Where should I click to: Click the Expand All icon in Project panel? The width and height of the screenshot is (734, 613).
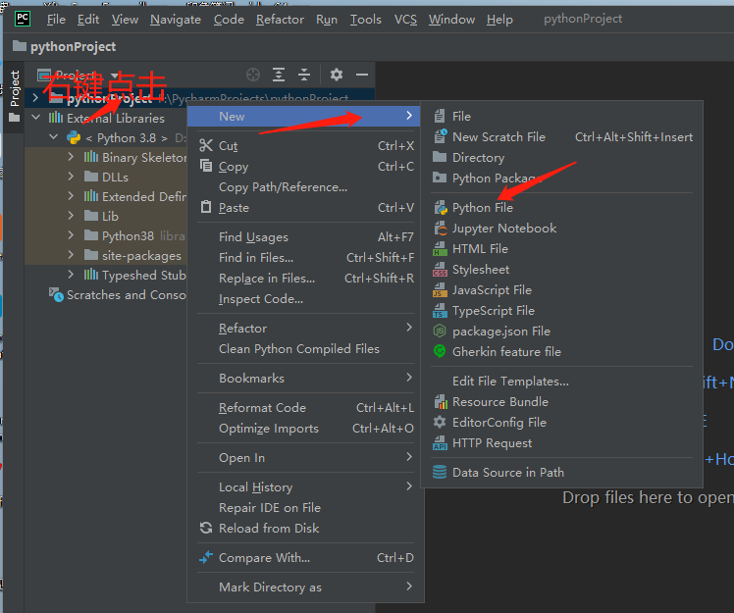[x=279, y=75]
